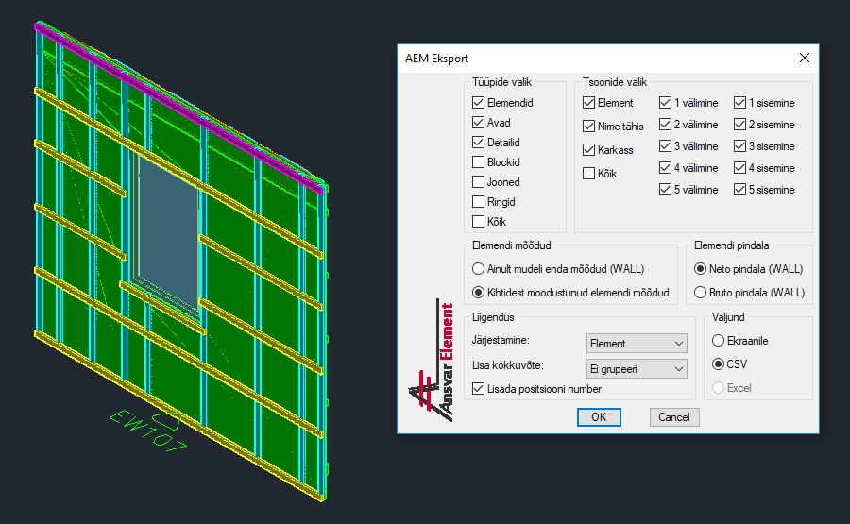Toggle the Detailid checkbox
The image size is (850, 524).
tap(478, 142)
